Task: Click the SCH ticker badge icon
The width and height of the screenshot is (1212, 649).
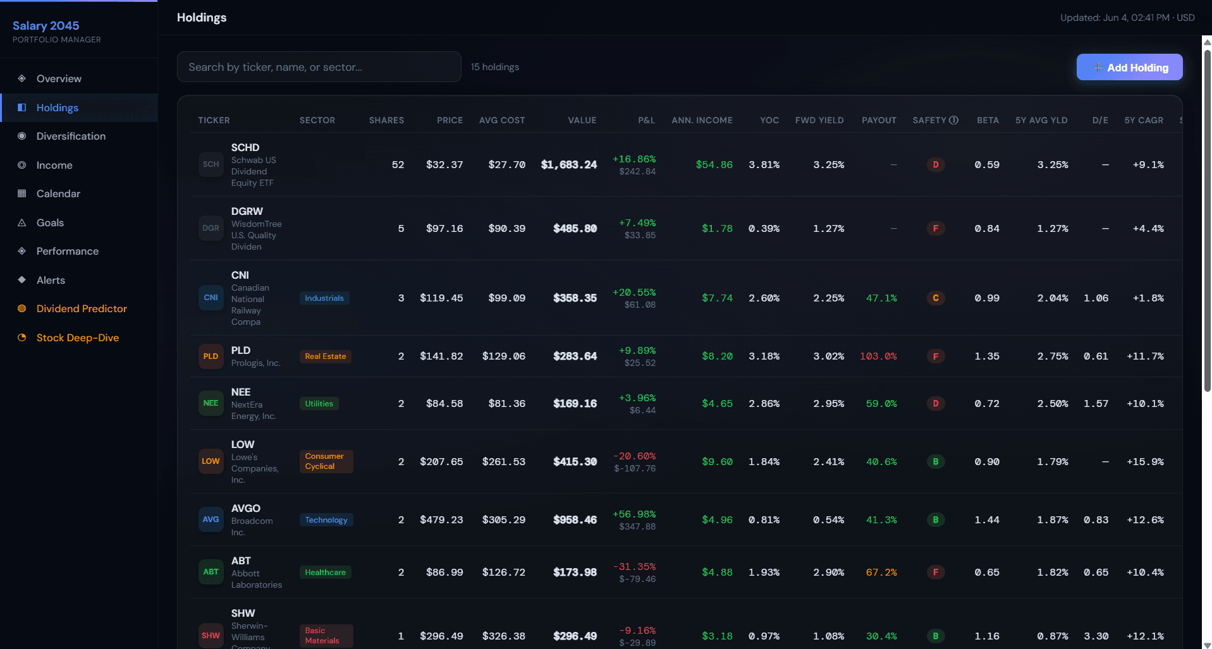Action: (211, 164)
